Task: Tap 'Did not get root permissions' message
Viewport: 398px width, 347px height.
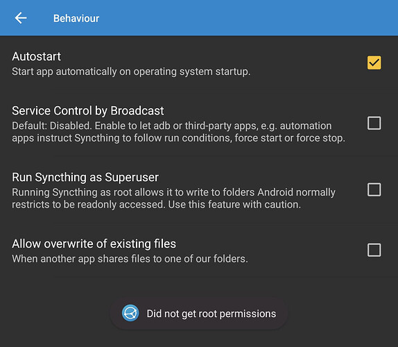Action: [x=211, y=314]
